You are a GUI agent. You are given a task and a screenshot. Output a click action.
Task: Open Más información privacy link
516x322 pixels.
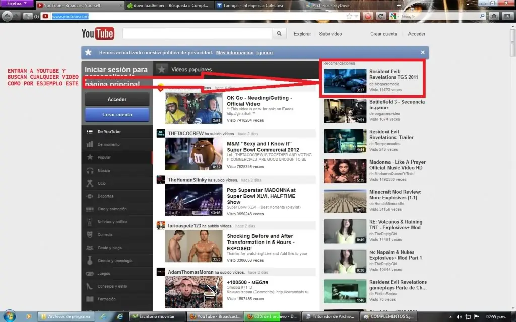point(235,52)
